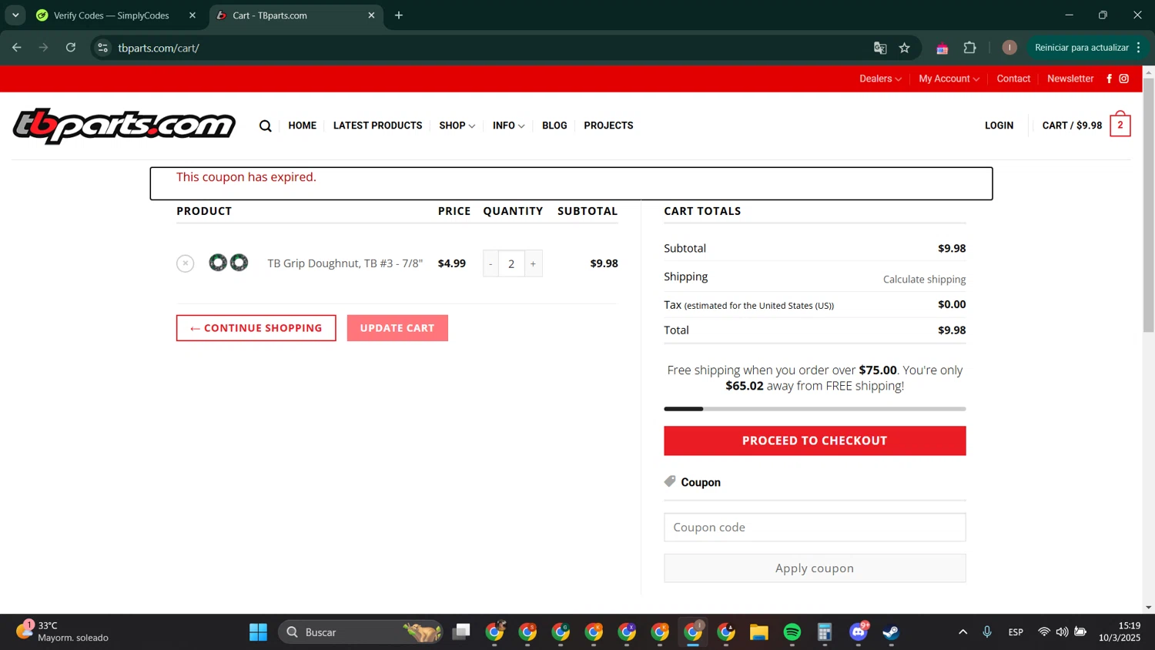Open Chrome profile avatar
1155x650 pixels.
click(1009, 48)
